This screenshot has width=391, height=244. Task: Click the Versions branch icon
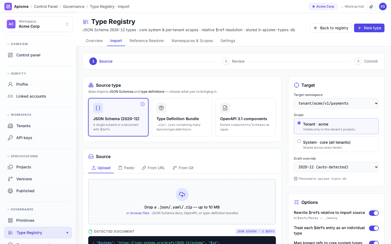click(10, 179)
